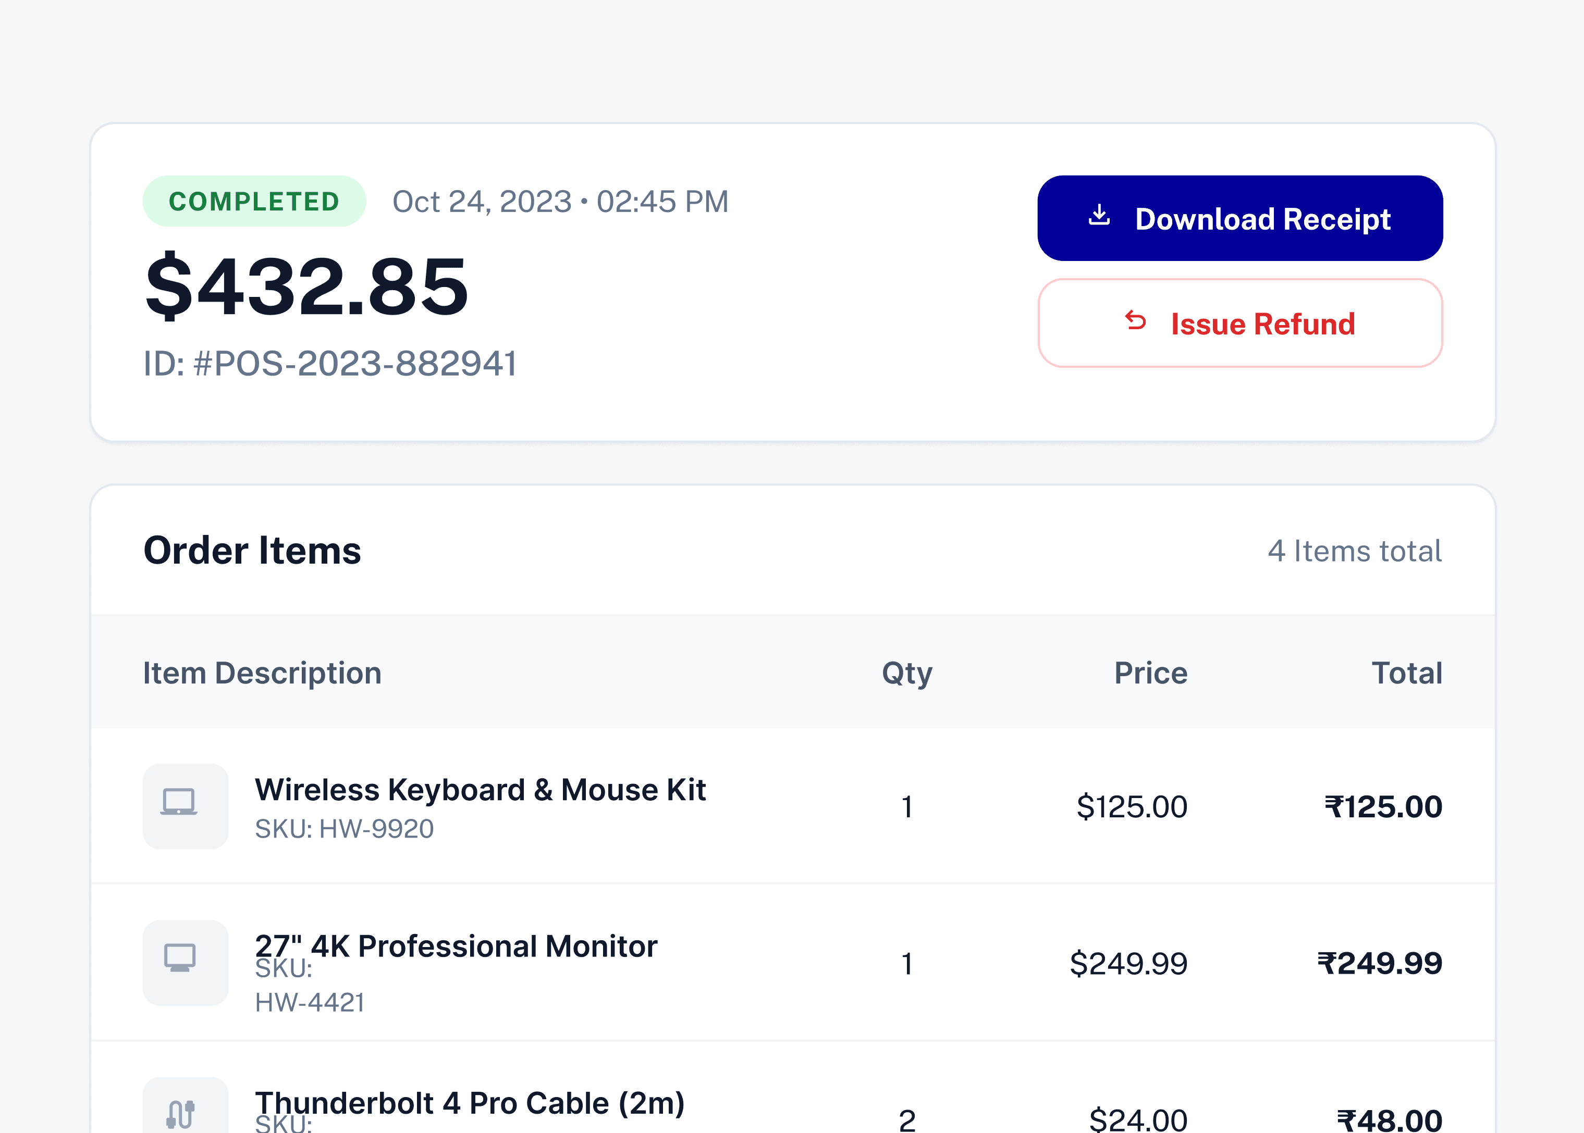
Task: Click the $432.85 order total amount
Action: [306, 286]
